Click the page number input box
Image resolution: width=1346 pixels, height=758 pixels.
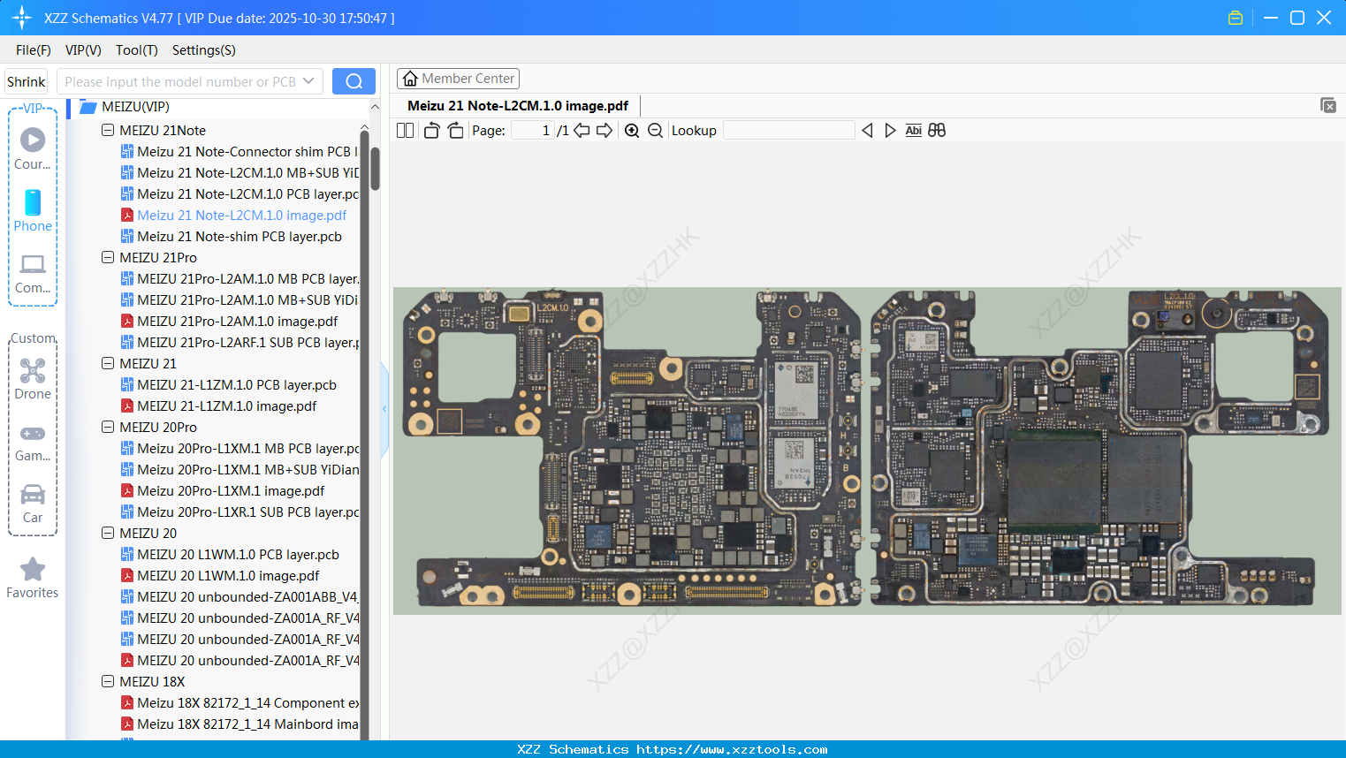533,131
